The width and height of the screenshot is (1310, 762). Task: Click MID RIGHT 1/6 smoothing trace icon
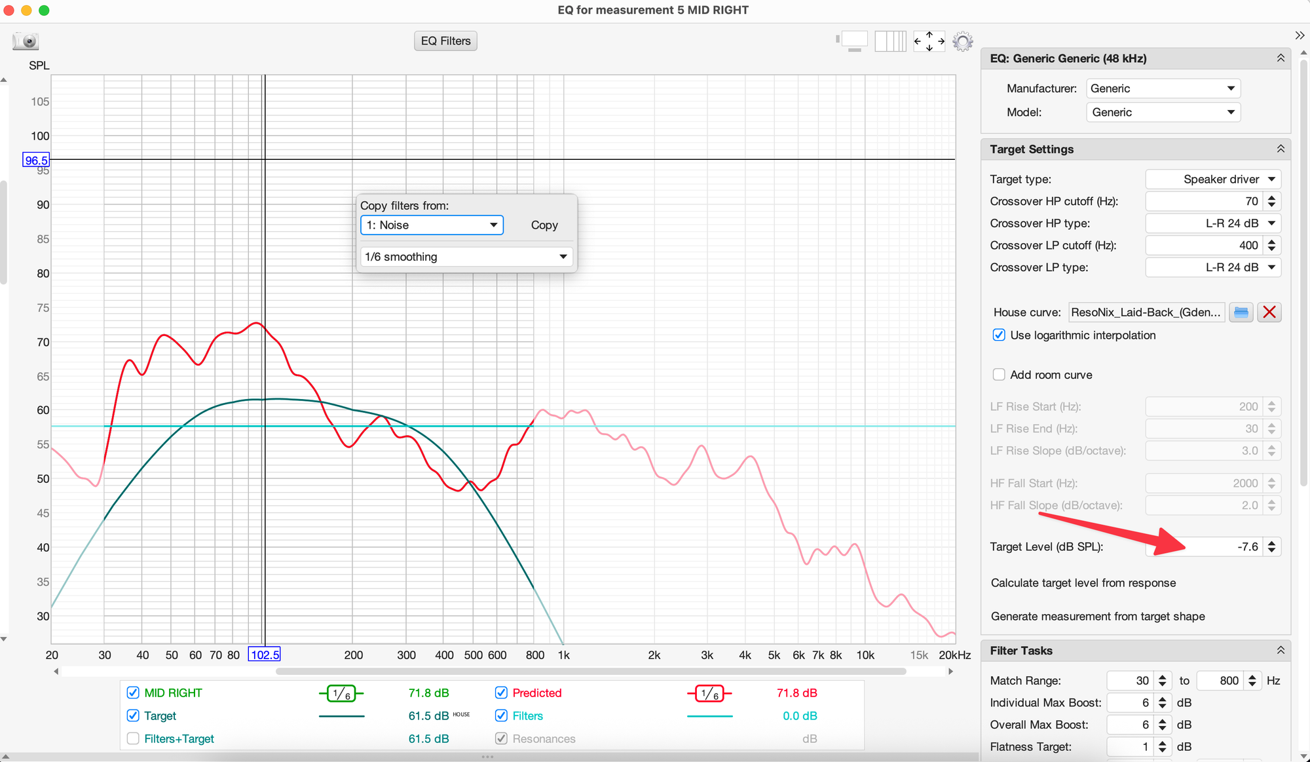pyautogui.click(x=341, y=693)
